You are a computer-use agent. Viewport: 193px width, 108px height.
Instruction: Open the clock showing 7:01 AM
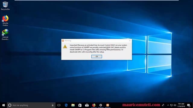click(x=181, y=105)
